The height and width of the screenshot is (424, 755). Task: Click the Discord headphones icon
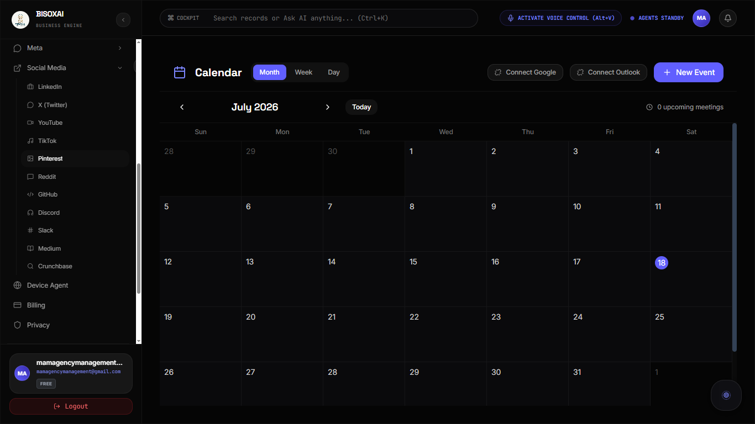(30, 213)
